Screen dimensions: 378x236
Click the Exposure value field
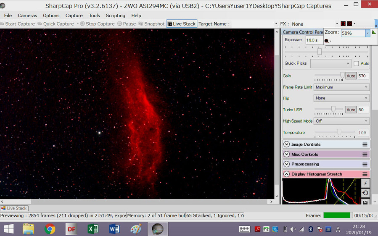click(315, 40)
